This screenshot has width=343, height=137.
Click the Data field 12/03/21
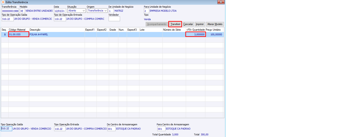pyautogui.click(x=60, y=11)
